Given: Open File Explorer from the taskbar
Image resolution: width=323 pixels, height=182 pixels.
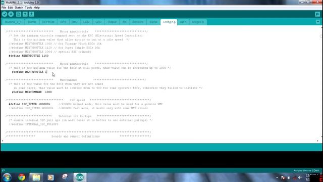Looking at the screenshot, I should pyautogui.click(x=36, y=177).
